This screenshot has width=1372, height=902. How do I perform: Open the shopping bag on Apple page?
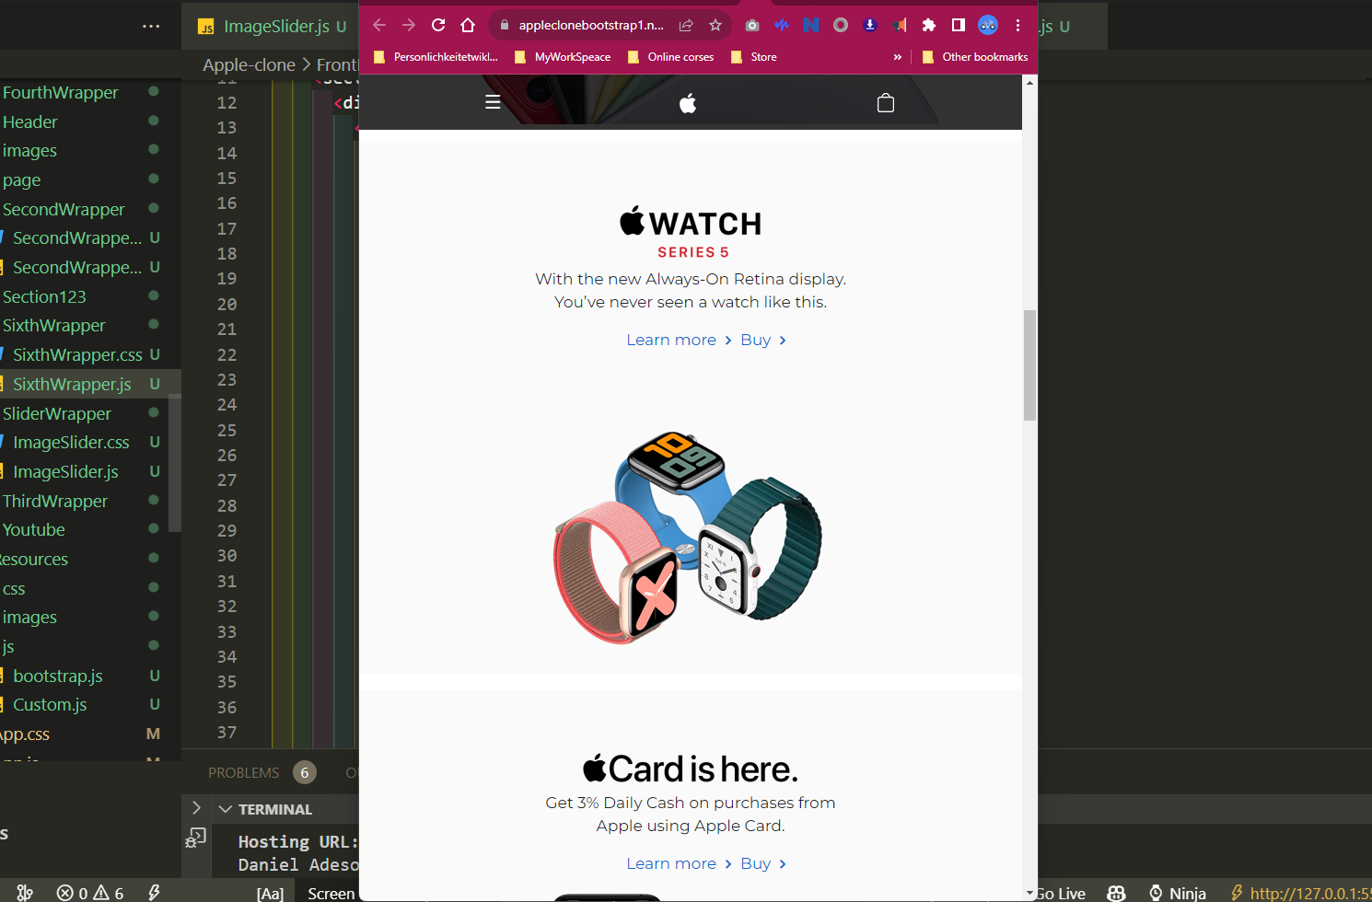(x=886, y=102)
